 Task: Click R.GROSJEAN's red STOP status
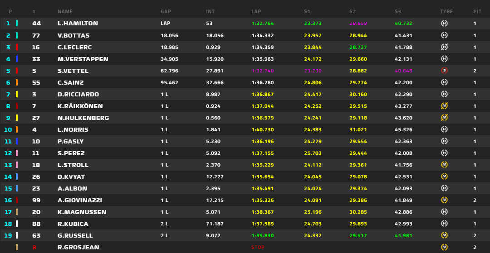[258, 248]
